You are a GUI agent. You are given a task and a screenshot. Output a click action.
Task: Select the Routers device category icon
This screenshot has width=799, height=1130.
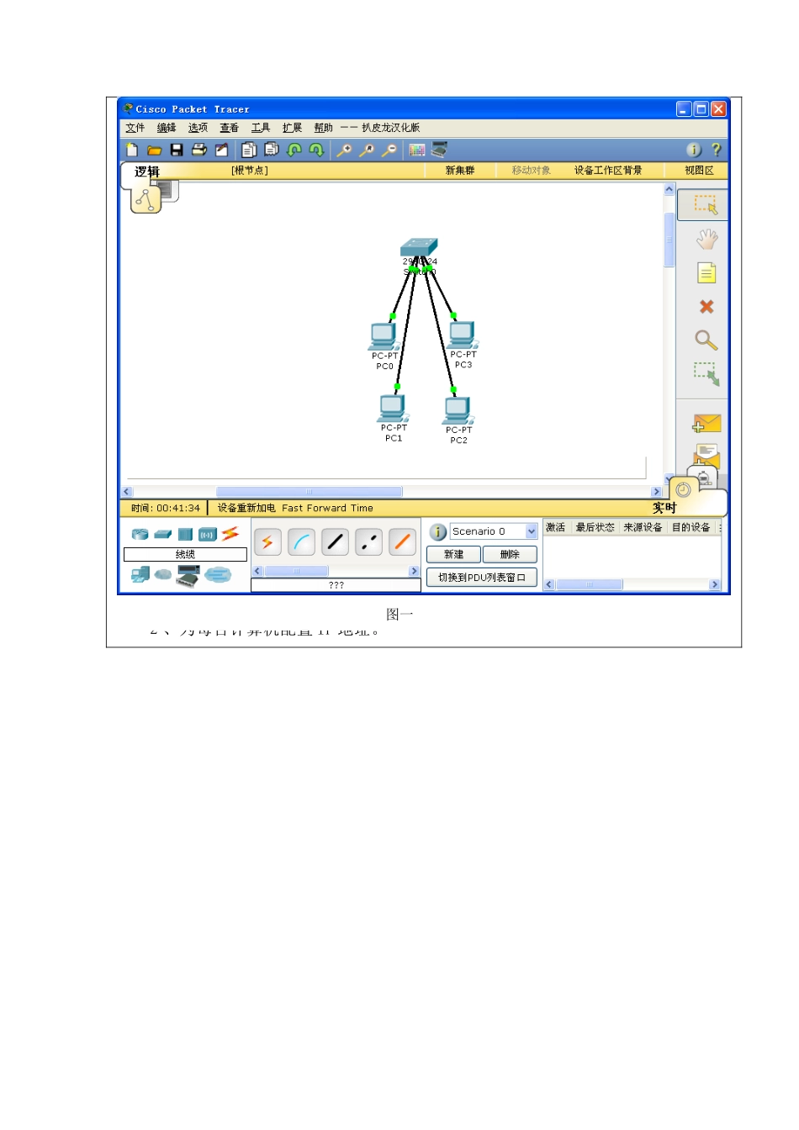click(x=140, y=534)
